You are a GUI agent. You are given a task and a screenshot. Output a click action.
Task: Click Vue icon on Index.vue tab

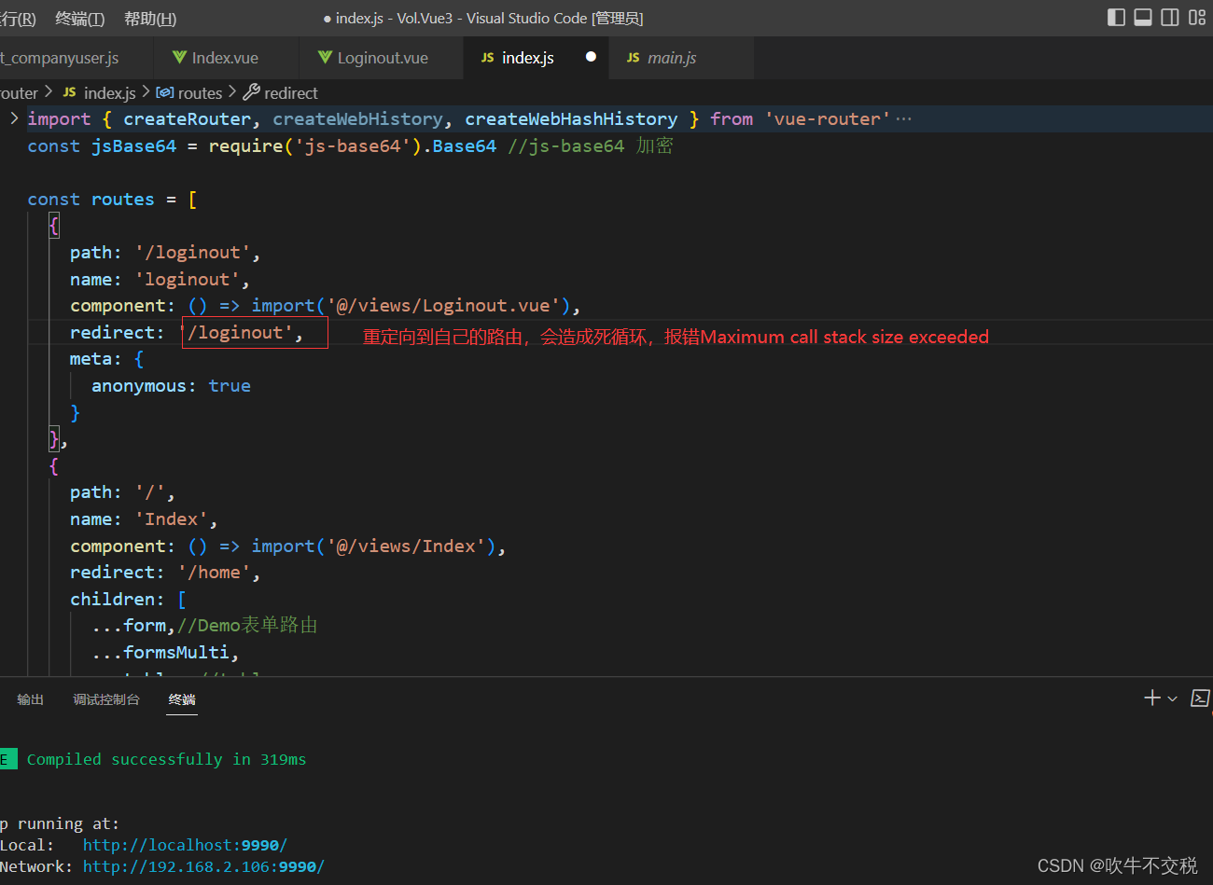pyautogui.click(x=179, y=58)
